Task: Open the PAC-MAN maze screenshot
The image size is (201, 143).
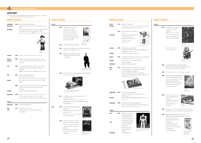Action: [x=188, y=35]
